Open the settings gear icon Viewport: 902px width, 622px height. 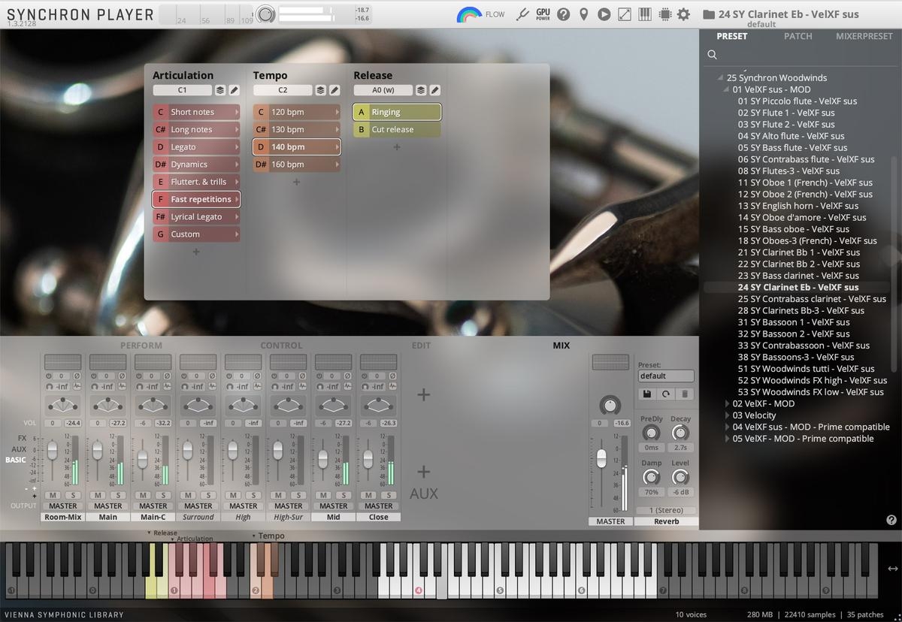[683, 14]
